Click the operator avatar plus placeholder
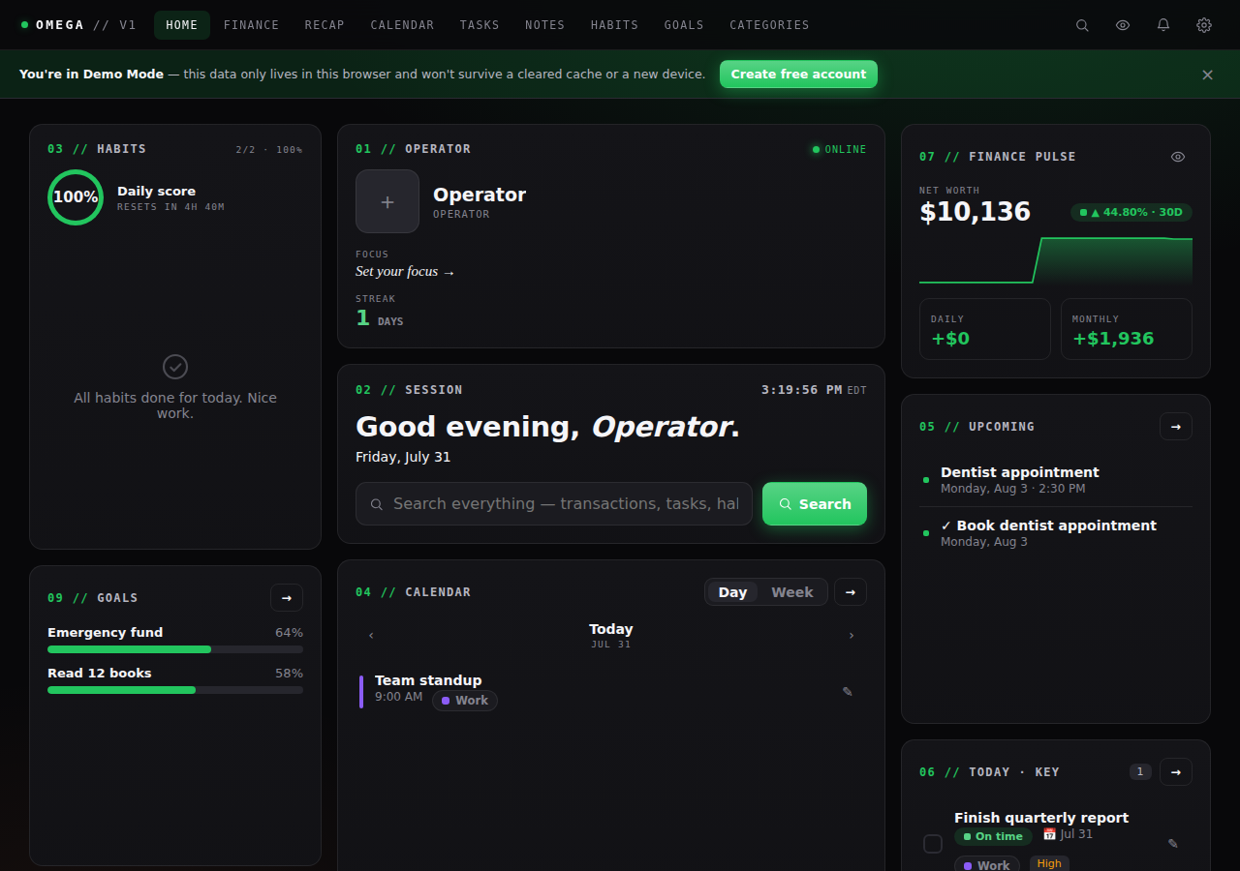Viewport: 1240px width, 871px height. (387, 201)
